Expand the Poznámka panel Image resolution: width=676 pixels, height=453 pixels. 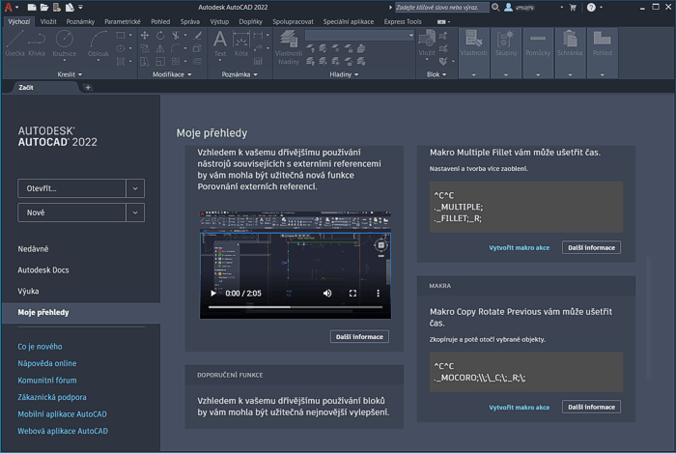coord(239,74)
